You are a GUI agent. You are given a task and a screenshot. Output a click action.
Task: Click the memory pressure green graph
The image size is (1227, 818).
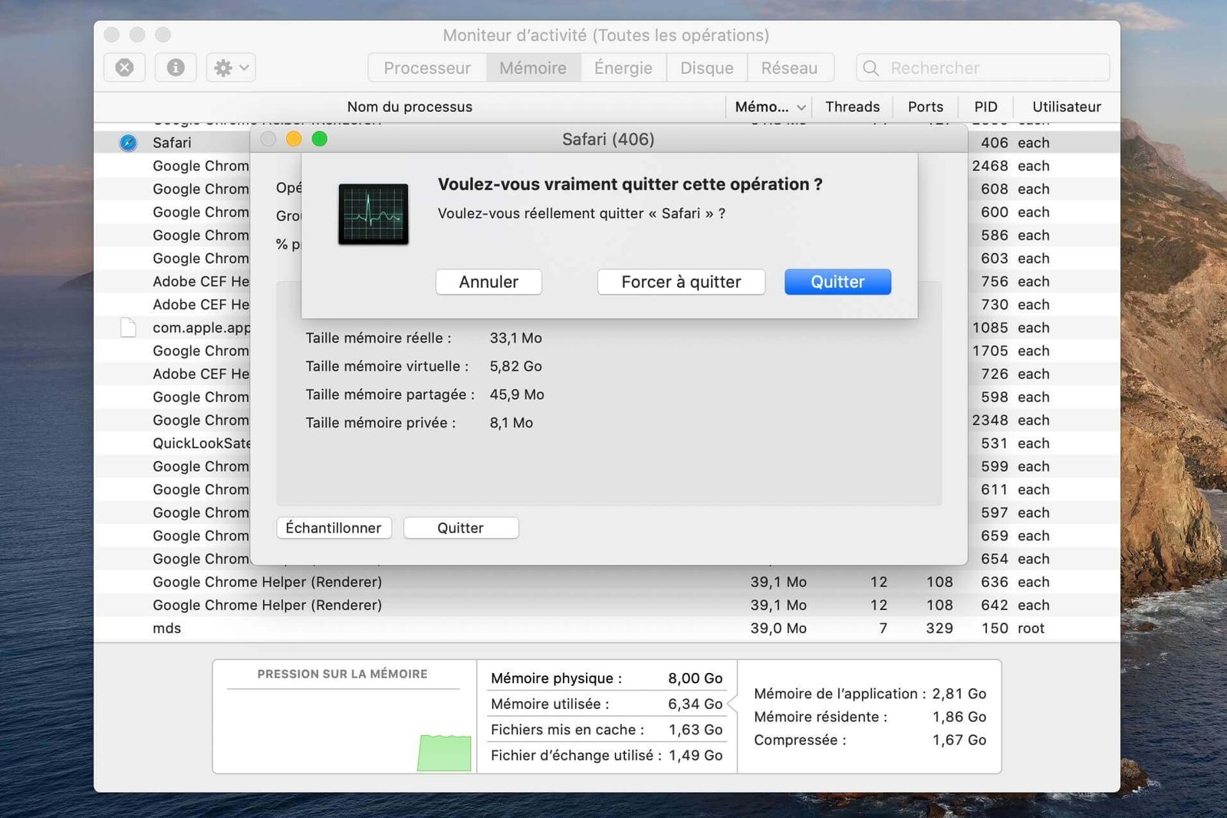pyautogui.click(x=445, y=753)
